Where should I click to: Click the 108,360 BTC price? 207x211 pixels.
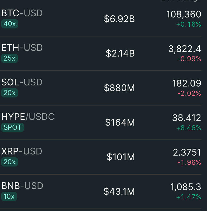tap(184, 14)
